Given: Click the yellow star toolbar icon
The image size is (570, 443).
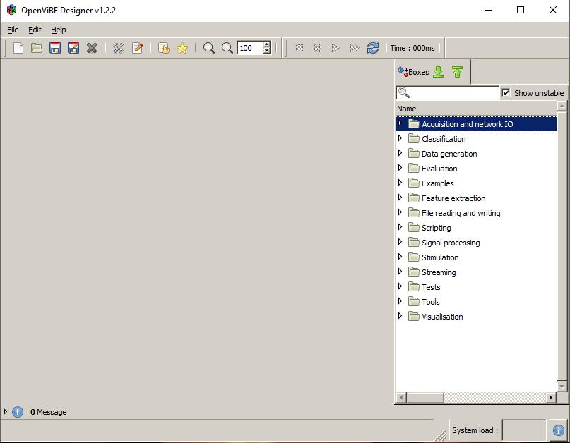Looking at the screenshot, I should click(182, 48).
